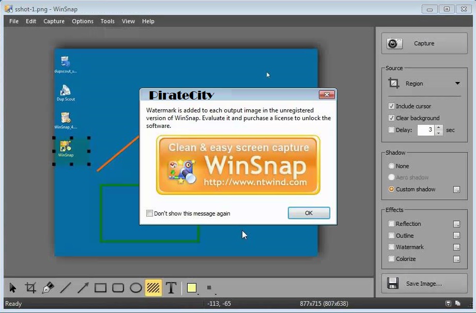Viewport: 476px width, 313px height.
Task: Open Watermark effect settings button
Action: tap(456, 247)
